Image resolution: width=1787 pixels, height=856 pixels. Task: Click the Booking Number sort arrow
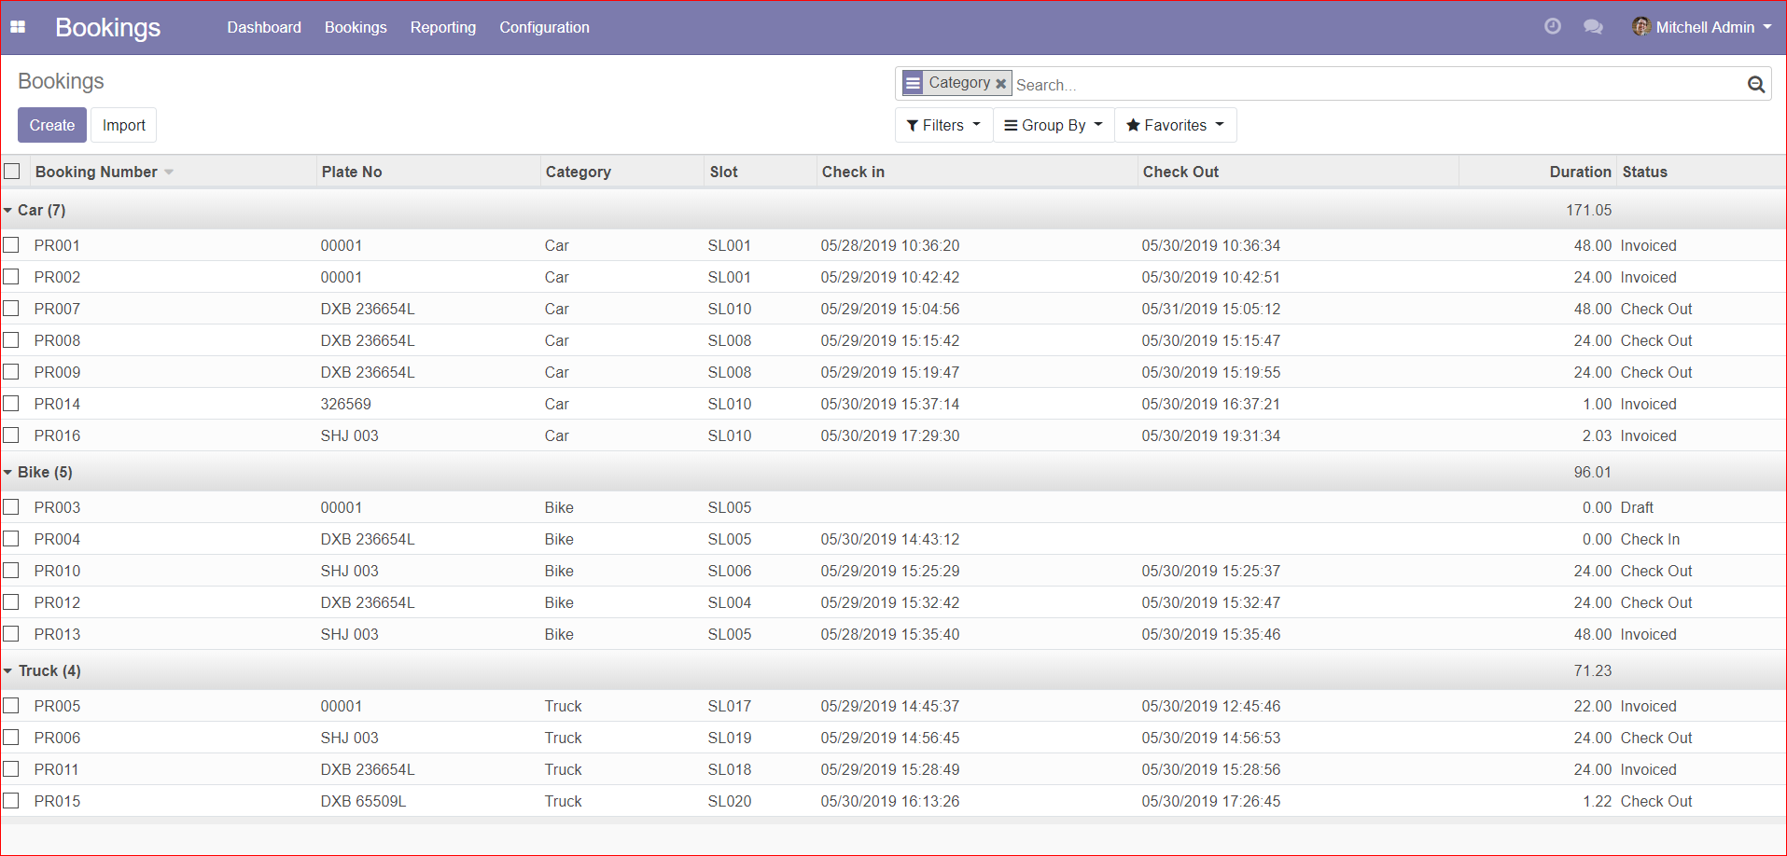[x=169, y=173]
